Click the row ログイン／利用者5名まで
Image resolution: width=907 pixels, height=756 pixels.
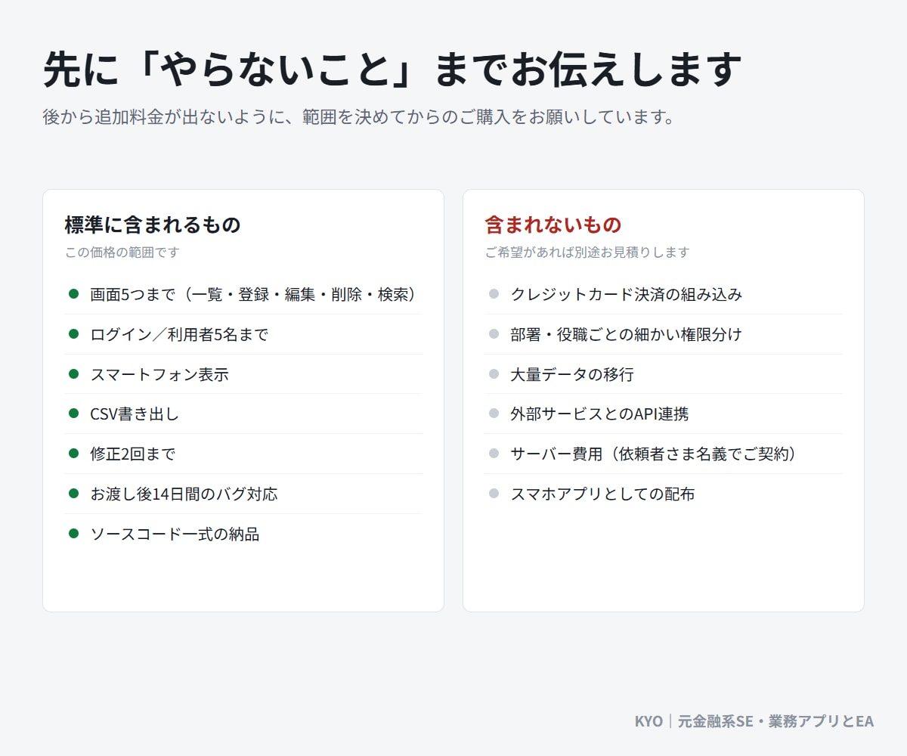(x=243, y=334)
